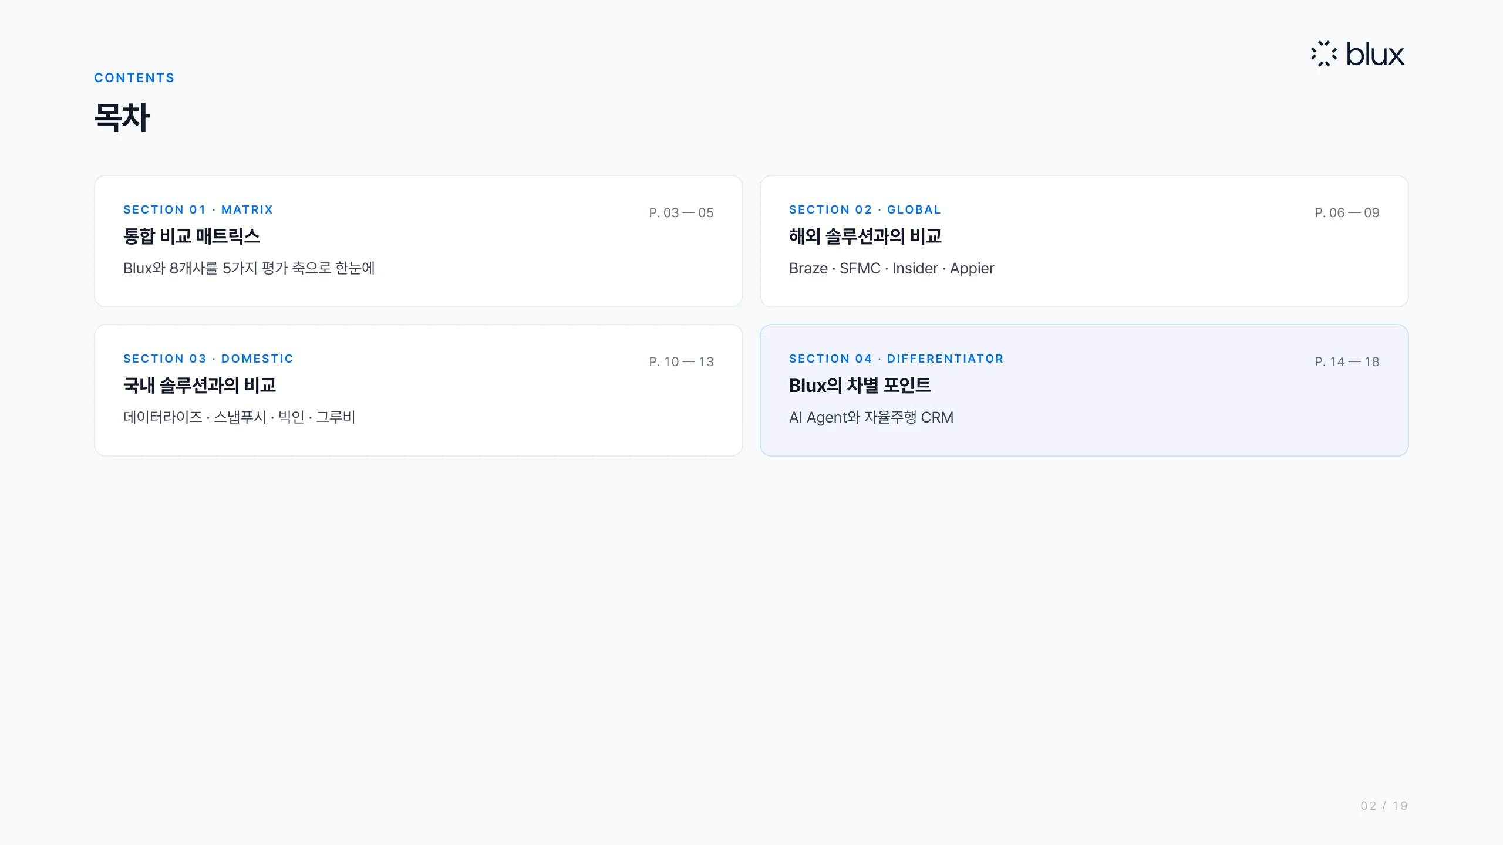1503x845 pixels.
Task: Click 'Braze · SFMC · Insider · Appier' text
Action: pyautogui.click(x=891, y=268)
